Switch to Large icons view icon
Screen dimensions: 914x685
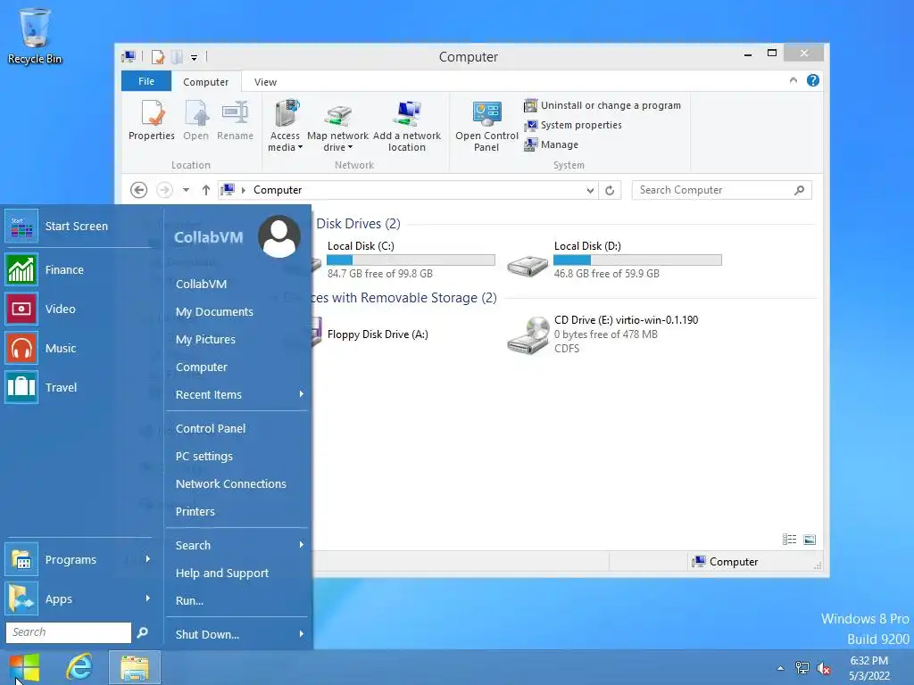click(x=810, y=540)
